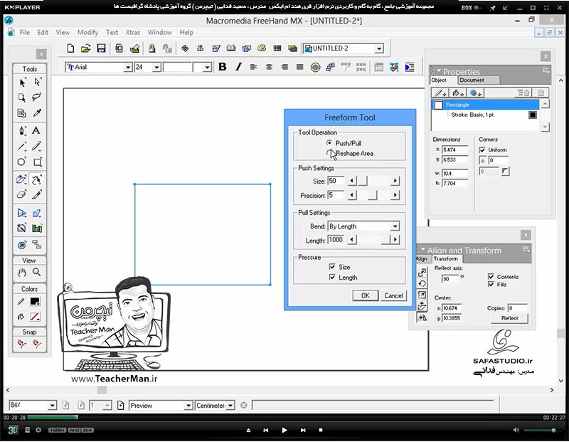Open the Bend By Length dropdown
The image size is (569, 442).
point(395,226)
